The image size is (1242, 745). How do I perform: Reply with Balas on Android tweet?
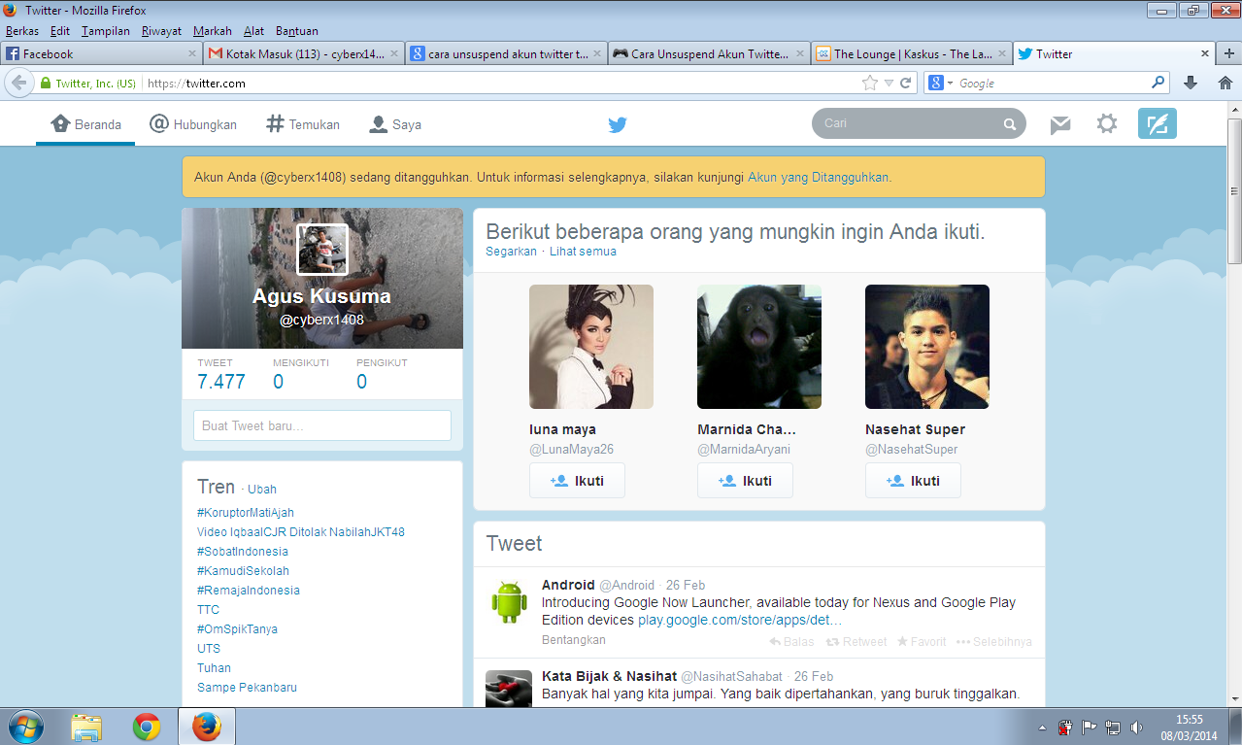point(791,642)
